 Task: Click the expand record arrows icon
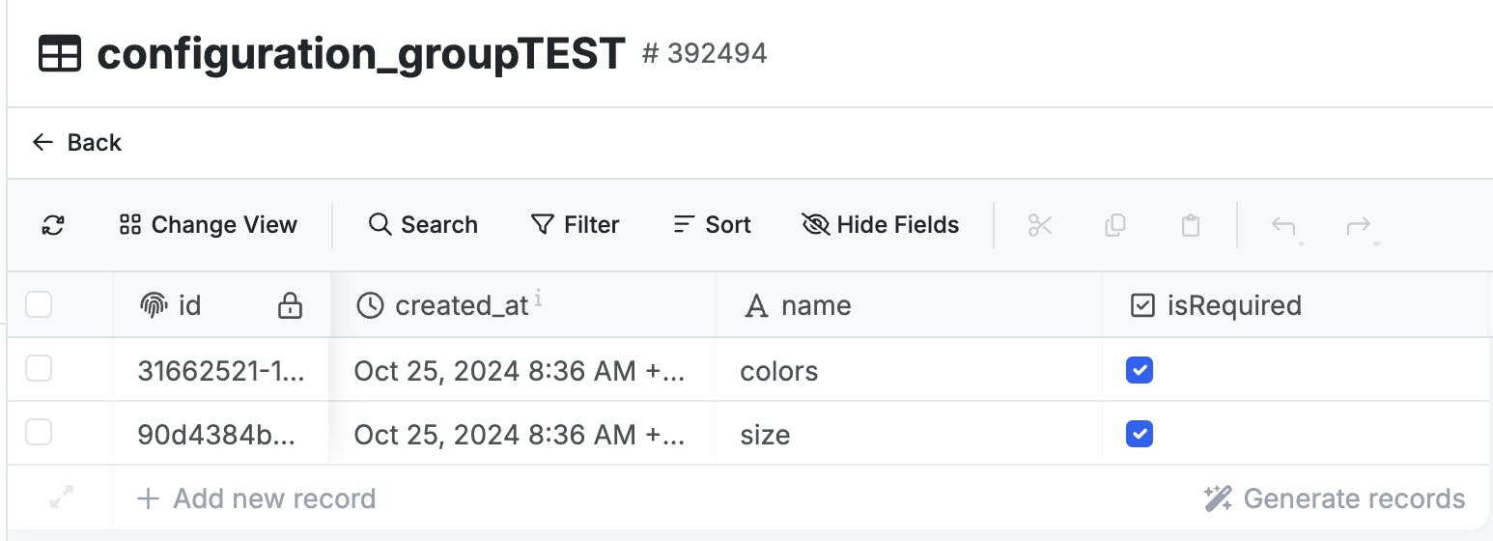coord(61,498)
